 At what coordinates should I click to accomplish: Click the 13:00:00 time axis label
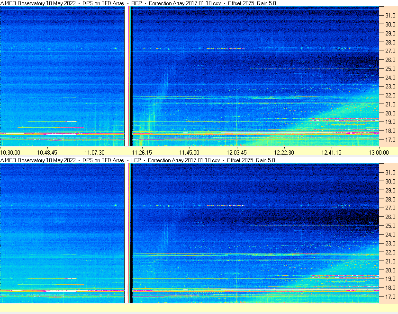pyautogui.click(x=379, y=153)
